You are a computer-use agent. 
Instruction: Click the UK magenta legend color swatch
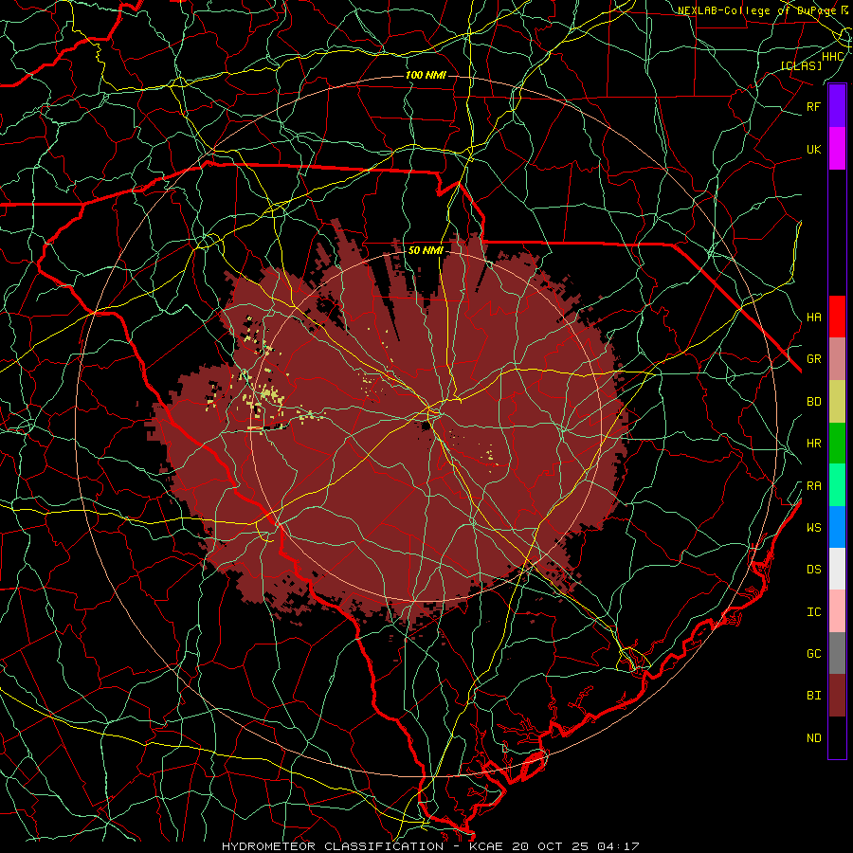(x=837, y=149)
